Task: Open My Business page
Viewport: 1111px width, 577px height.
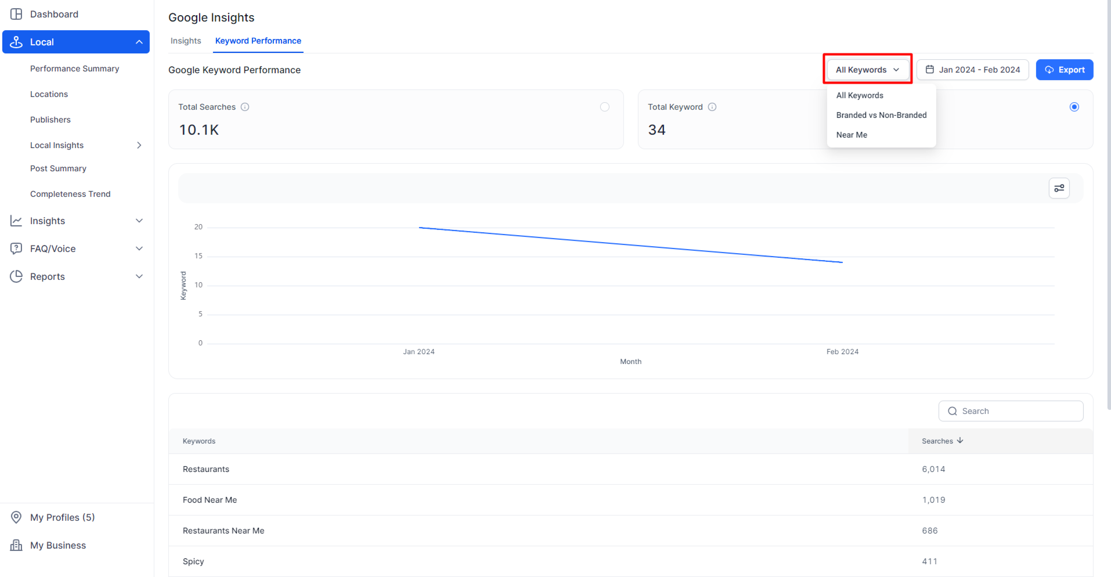Action: coord(58,545)
